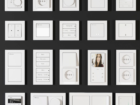Tap the toggle symbol at the intercom's bottom left
The width and height of the screenshot is (140, 105).
[93, 80]
